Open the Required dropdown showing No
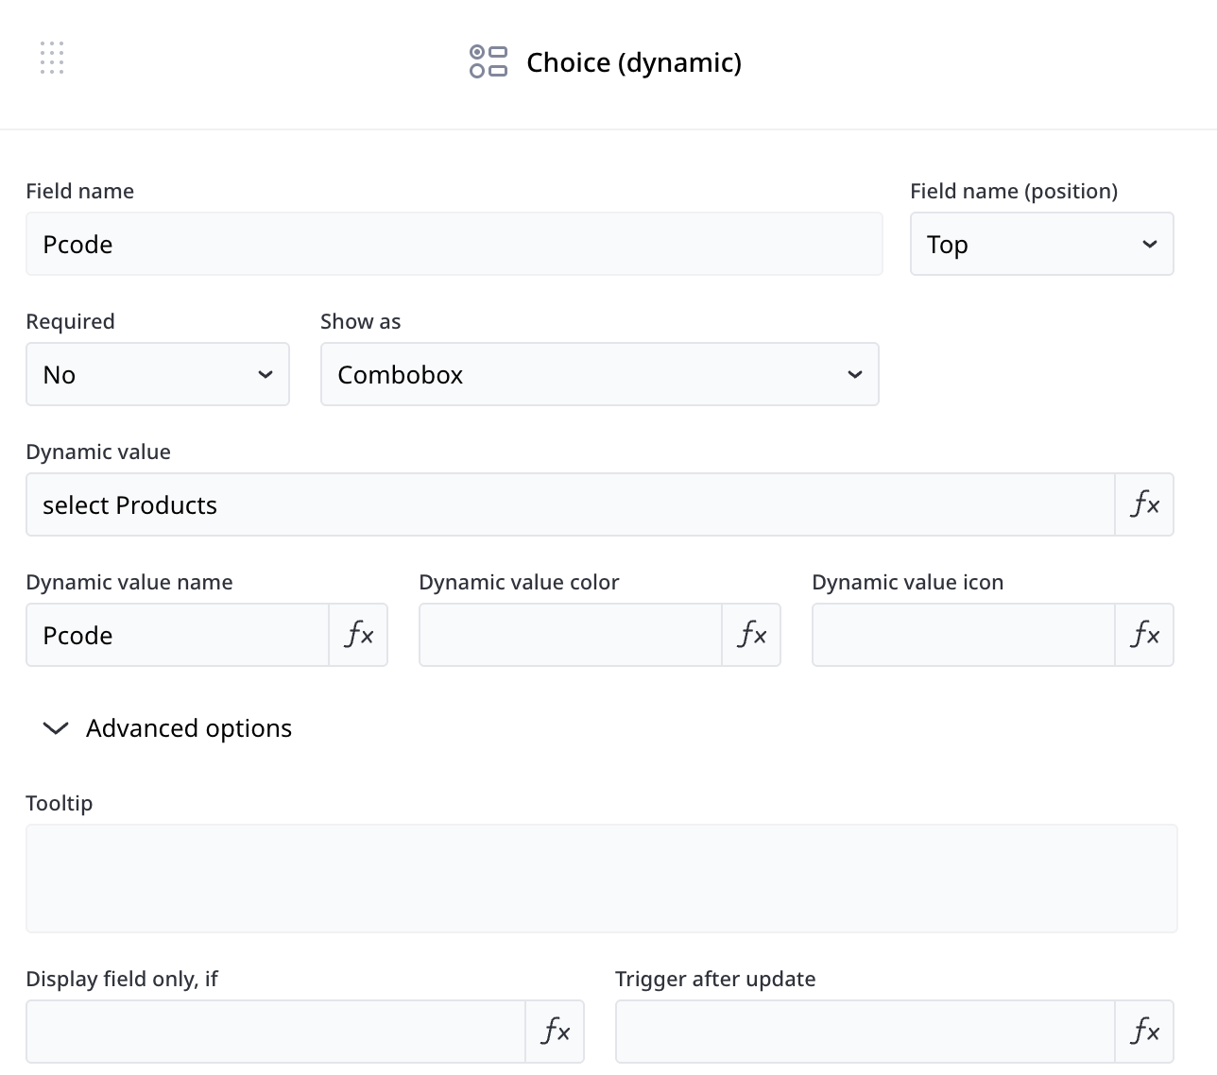Image resolution: width=1217 pixels, height=1075 pixels. 157,375
